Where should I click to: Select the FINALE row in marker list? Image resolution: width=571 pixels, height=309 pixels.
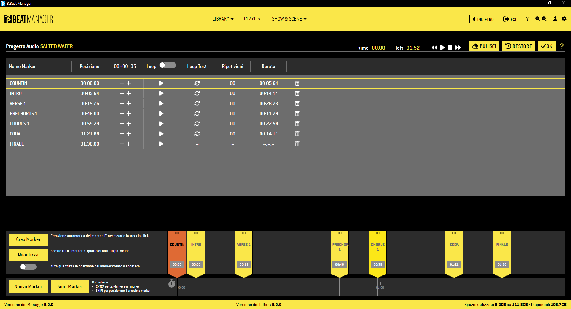tap(17, 144)
